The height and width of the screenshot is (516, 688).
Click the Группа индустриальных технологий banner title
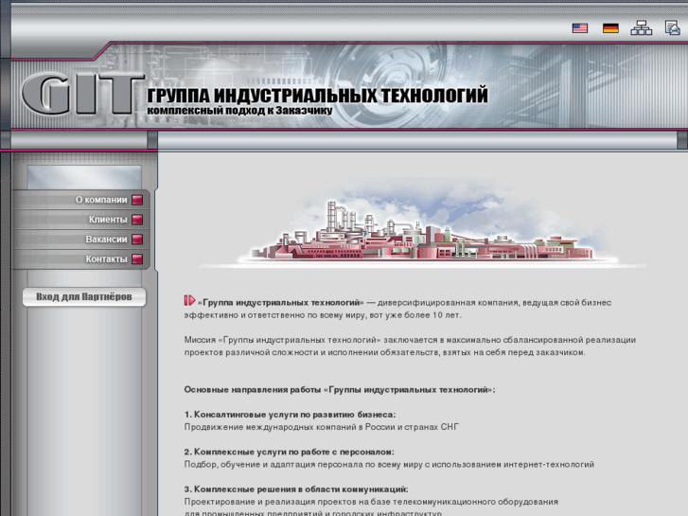coord(317,96)
